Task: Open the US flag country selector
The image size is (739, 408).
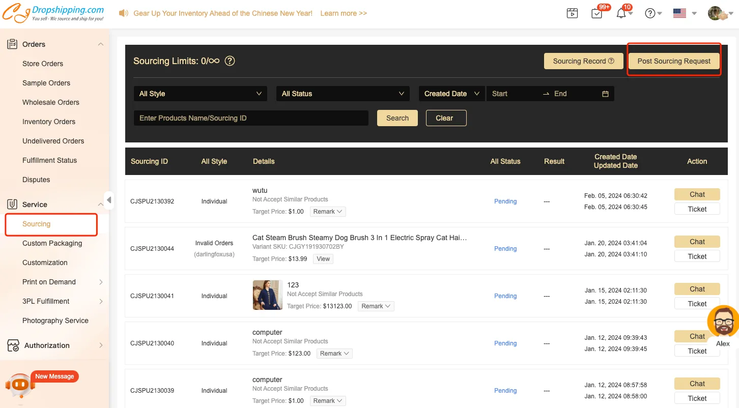Action: (x=679, y=14)
